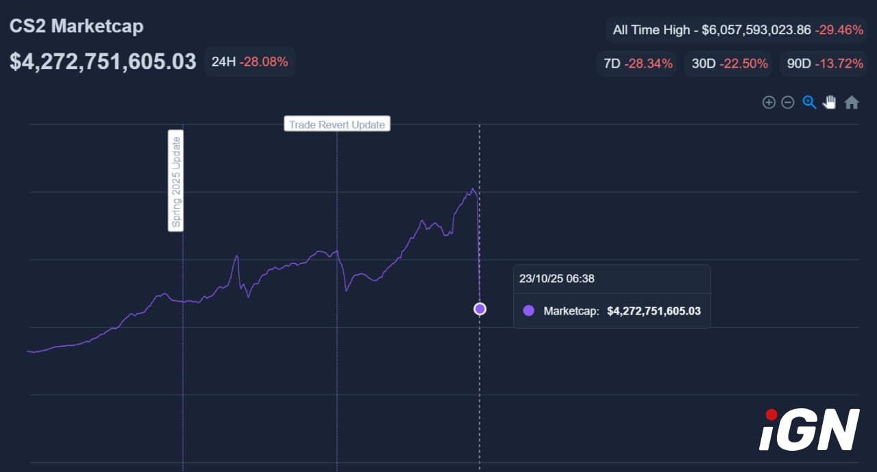877x472 pixels.
Task: Activate the selection zoom magnifier tool
Action: click(x=809, y=103)
